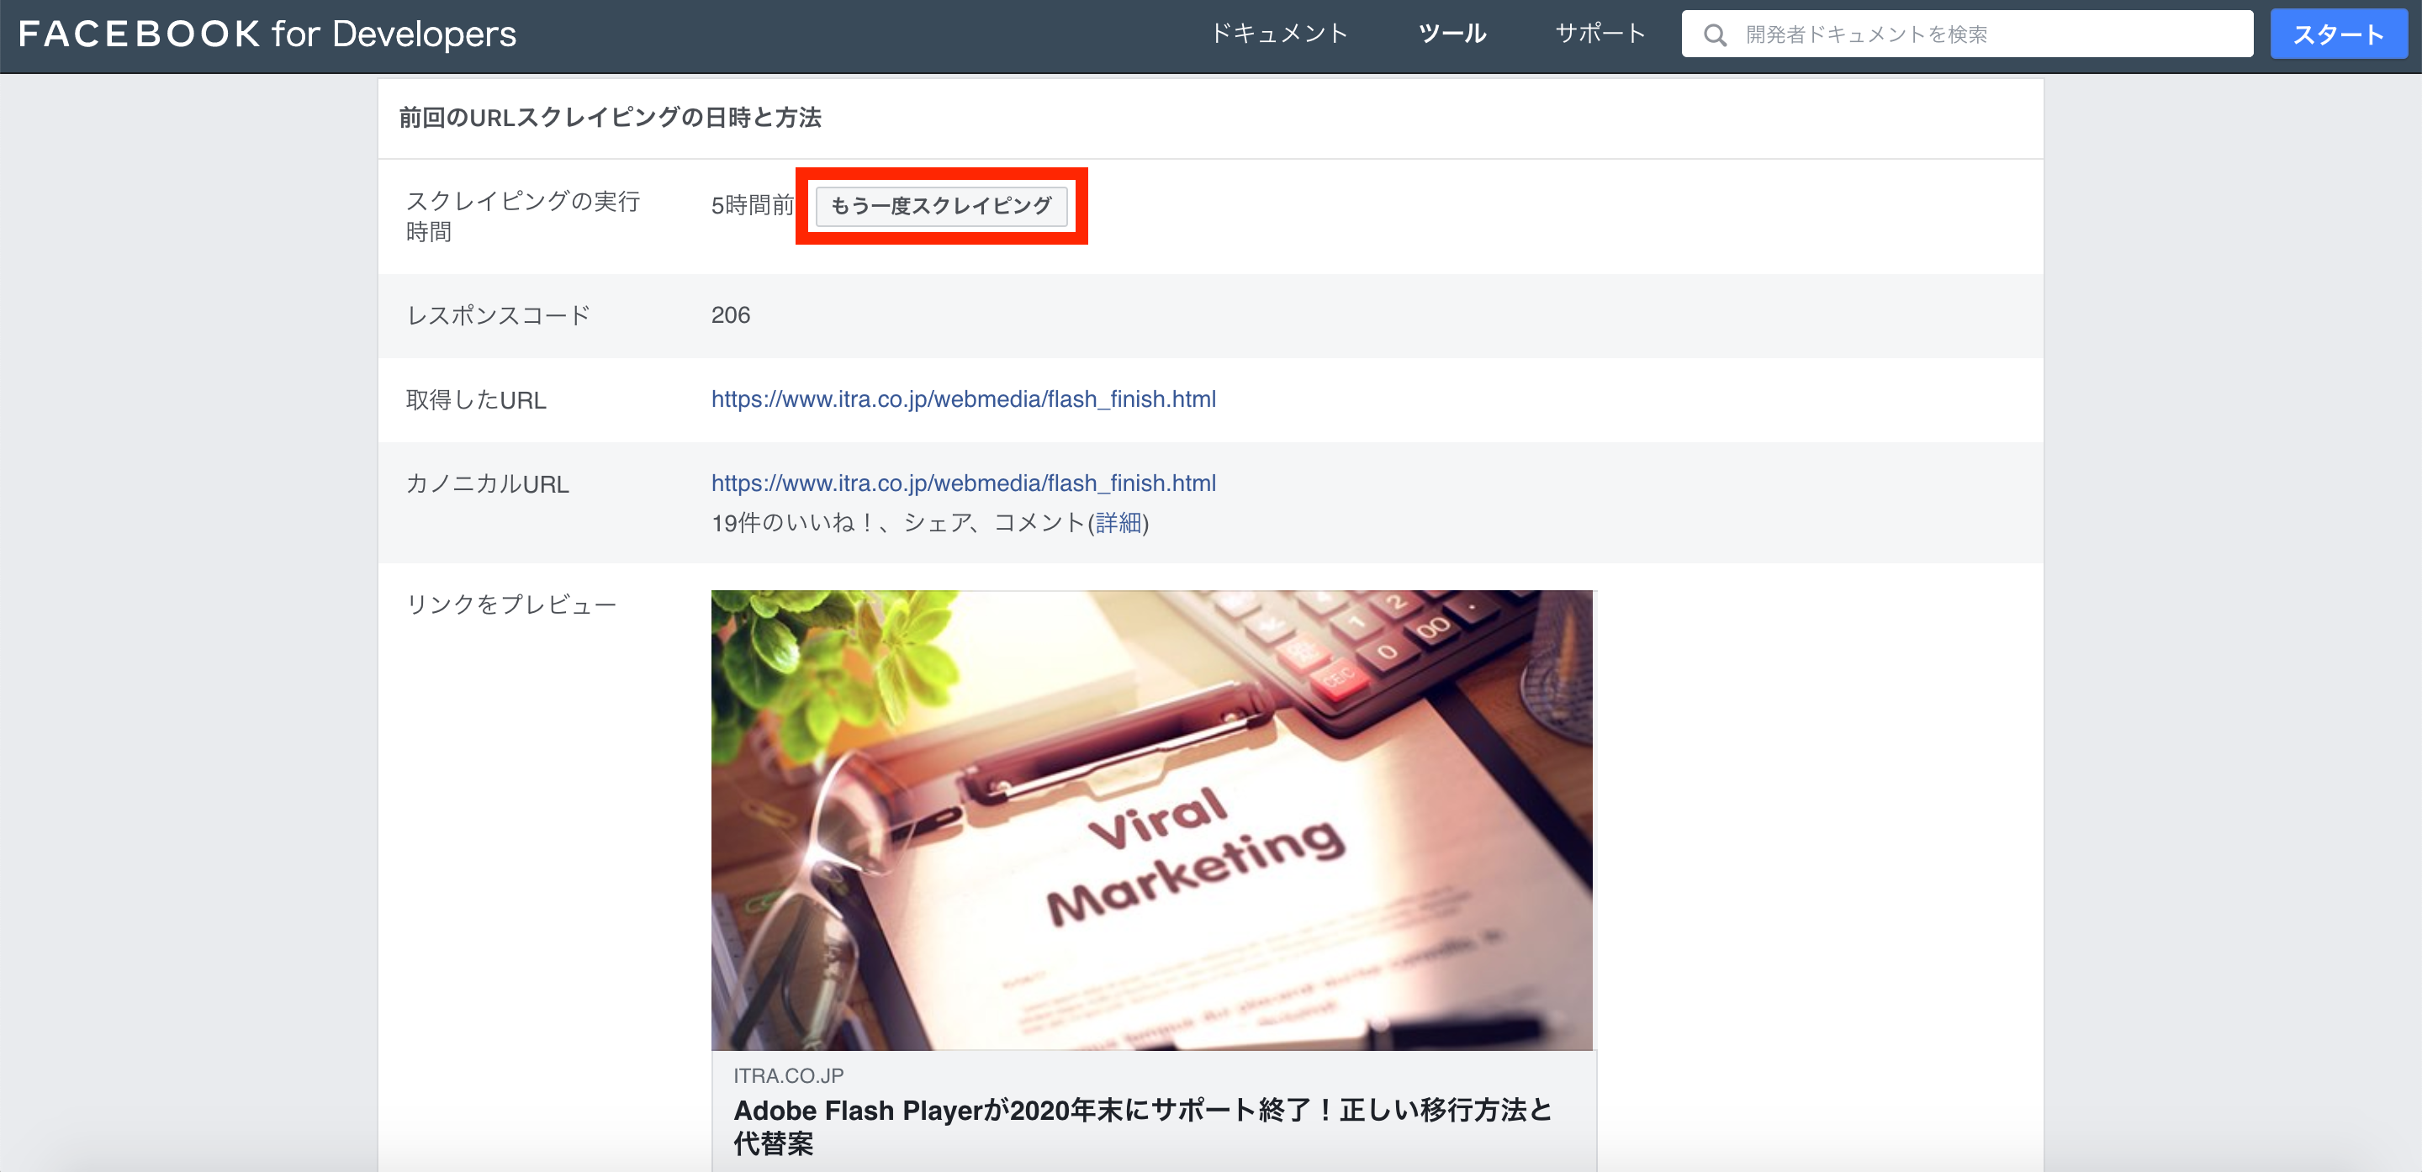Click the 前回のURLスクレイピングの日時と方法 heading
Screen dimensions: 2422x1172
(x=609, y=118)
